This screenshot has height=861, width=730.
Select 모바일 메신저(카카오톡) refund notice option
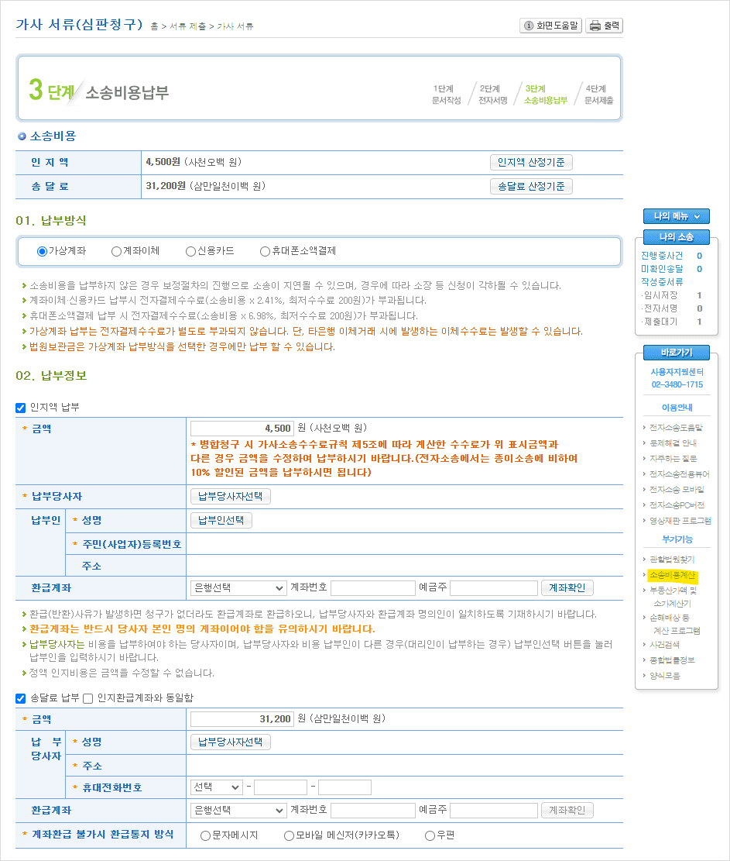click(x=289, y=835)
